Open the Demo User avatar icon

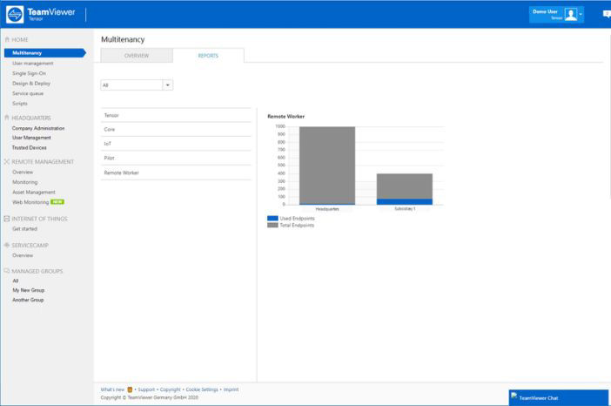point(570,15)
